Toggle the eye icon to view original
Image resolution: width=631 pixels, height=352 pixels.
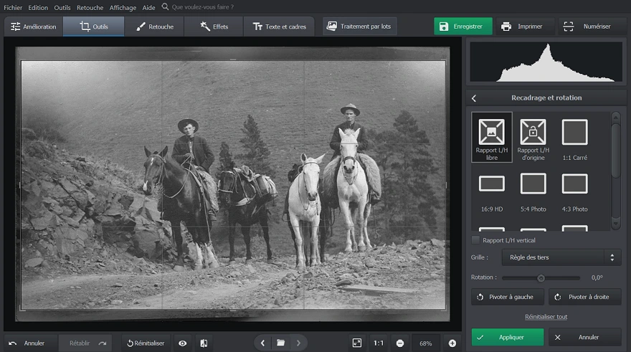pyautogui.click(x=183, y=343)
